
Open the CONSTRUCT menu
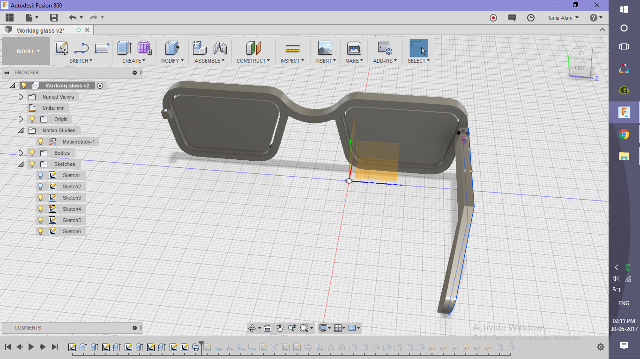[253, 61]
